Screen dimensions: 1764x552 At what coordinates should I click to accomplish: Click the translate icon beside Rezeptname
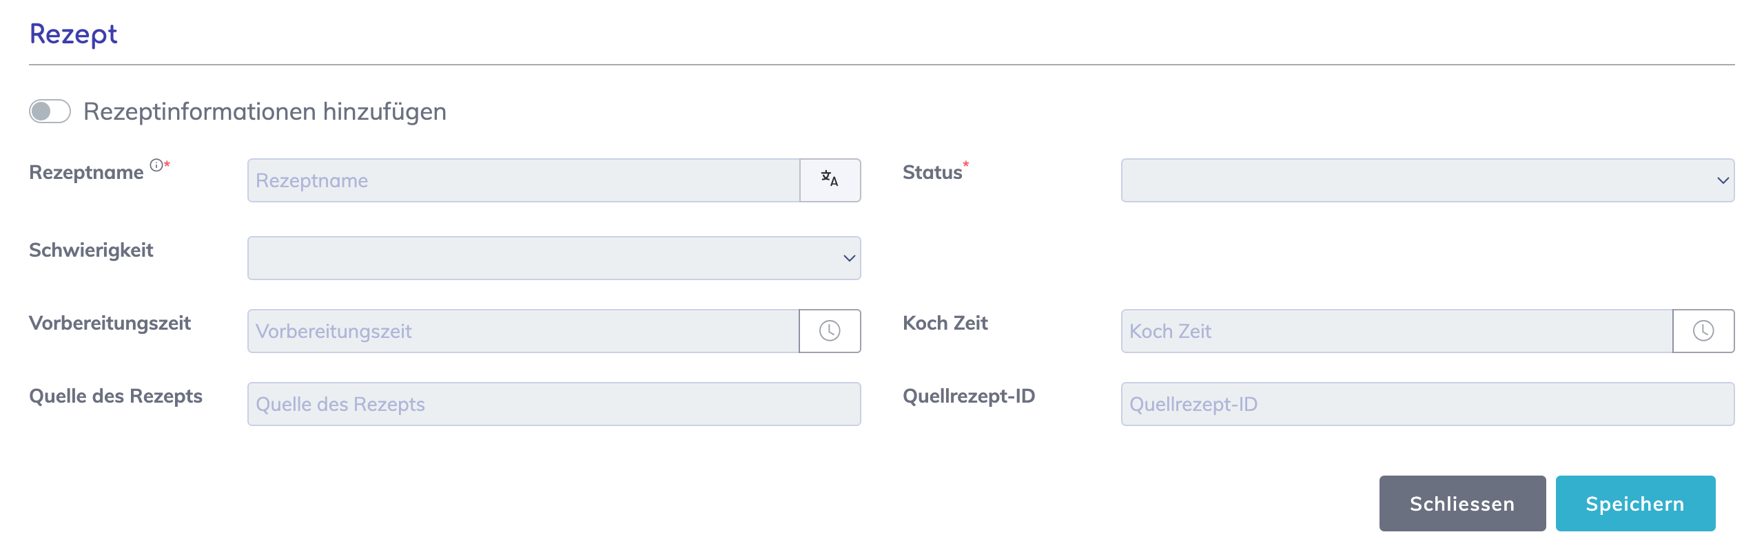point(830,180)
